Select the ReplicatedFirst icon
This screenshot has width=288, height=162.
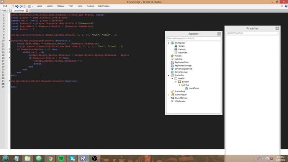pyautogui.click(x=172, y=62)
